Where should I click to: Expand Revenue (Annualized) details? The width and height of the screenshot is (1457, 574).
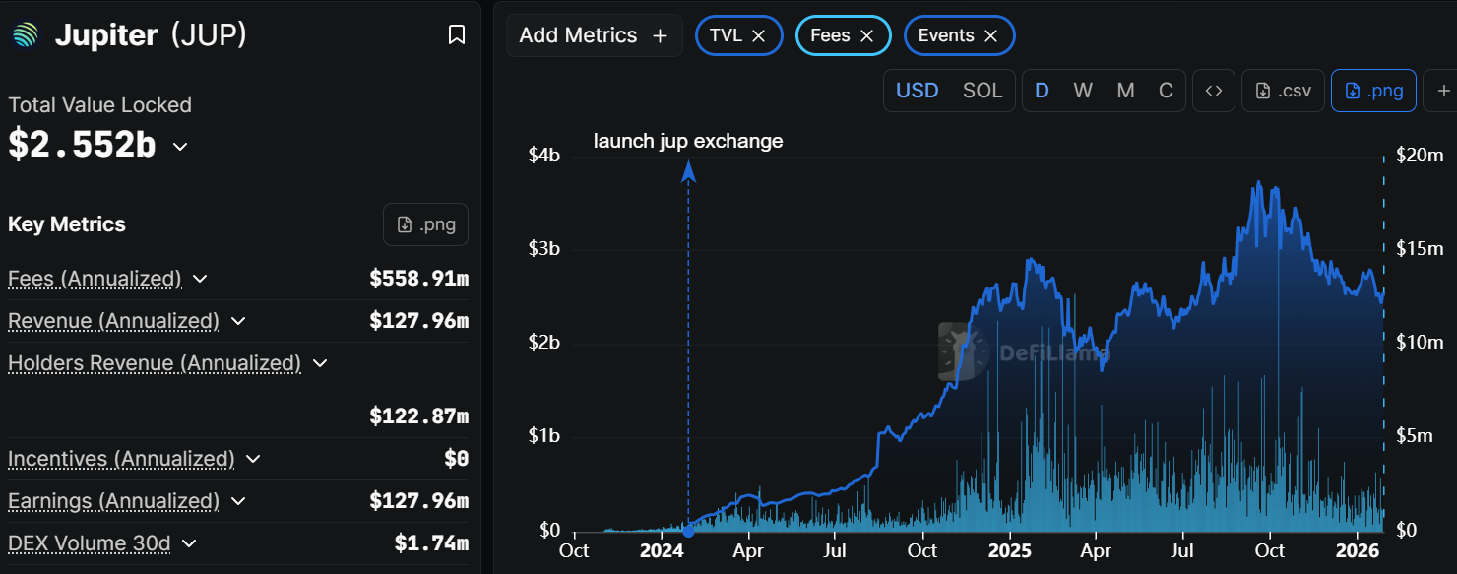237,321
